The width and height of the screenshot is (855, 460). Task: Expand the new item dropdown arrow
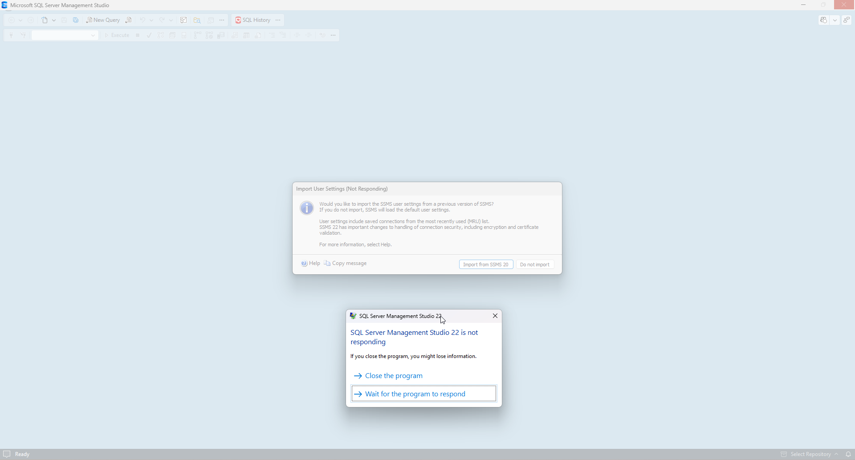pyautogui.click(x=54, y=20)
